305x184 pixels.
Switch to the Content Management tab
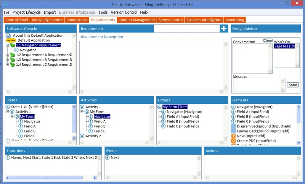(x=137, y=20)
